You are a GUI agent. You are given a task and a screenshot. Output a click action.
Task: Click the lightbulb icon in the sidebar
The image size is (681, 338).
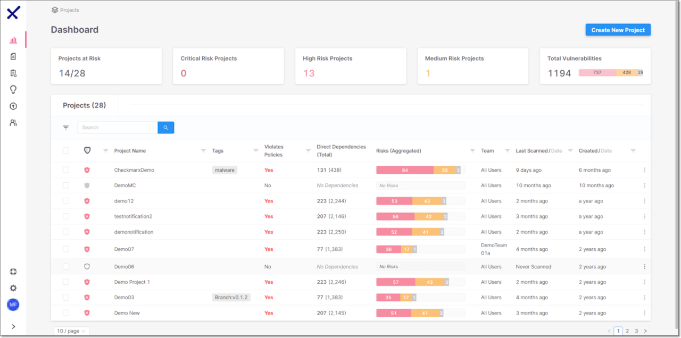click(x=13, y=89)
